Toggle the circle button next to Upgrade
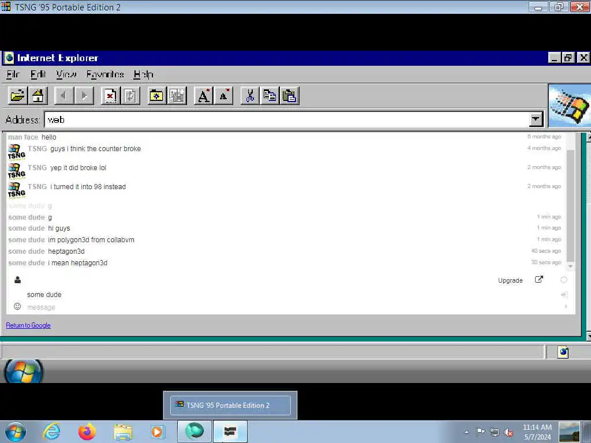Image resolution: width=591 pixels, height=443 pixels. click(564, 280)
